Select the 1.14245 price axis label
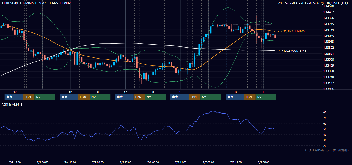Screen dimensions: 352x165 point(329,24)
